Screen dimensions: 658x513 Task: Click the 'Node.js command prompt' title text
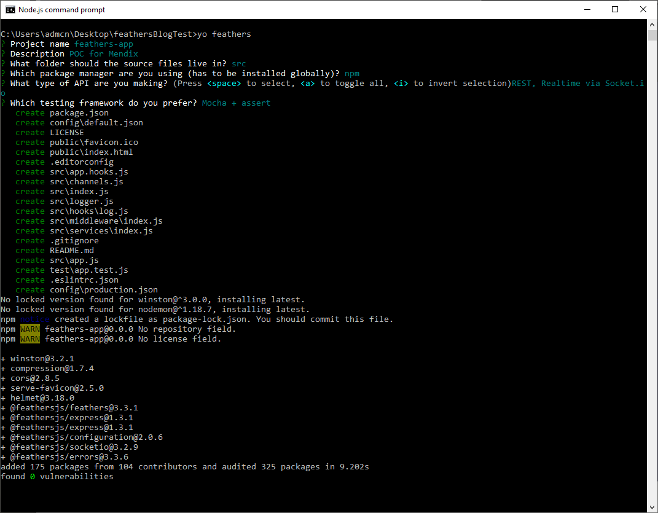pos(61,10)
